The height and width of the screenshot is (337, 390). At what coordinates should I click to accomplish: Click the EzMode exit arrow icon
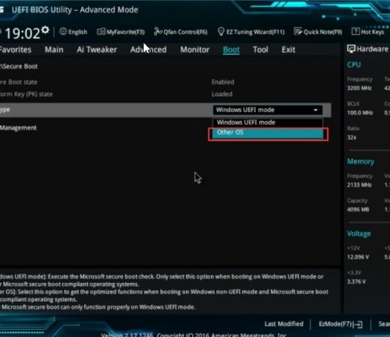(359, 325)
